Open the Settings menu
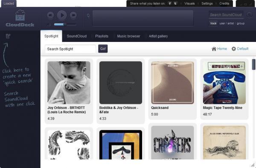This screenshot has width=256, height=168. [x=207, y=3]
